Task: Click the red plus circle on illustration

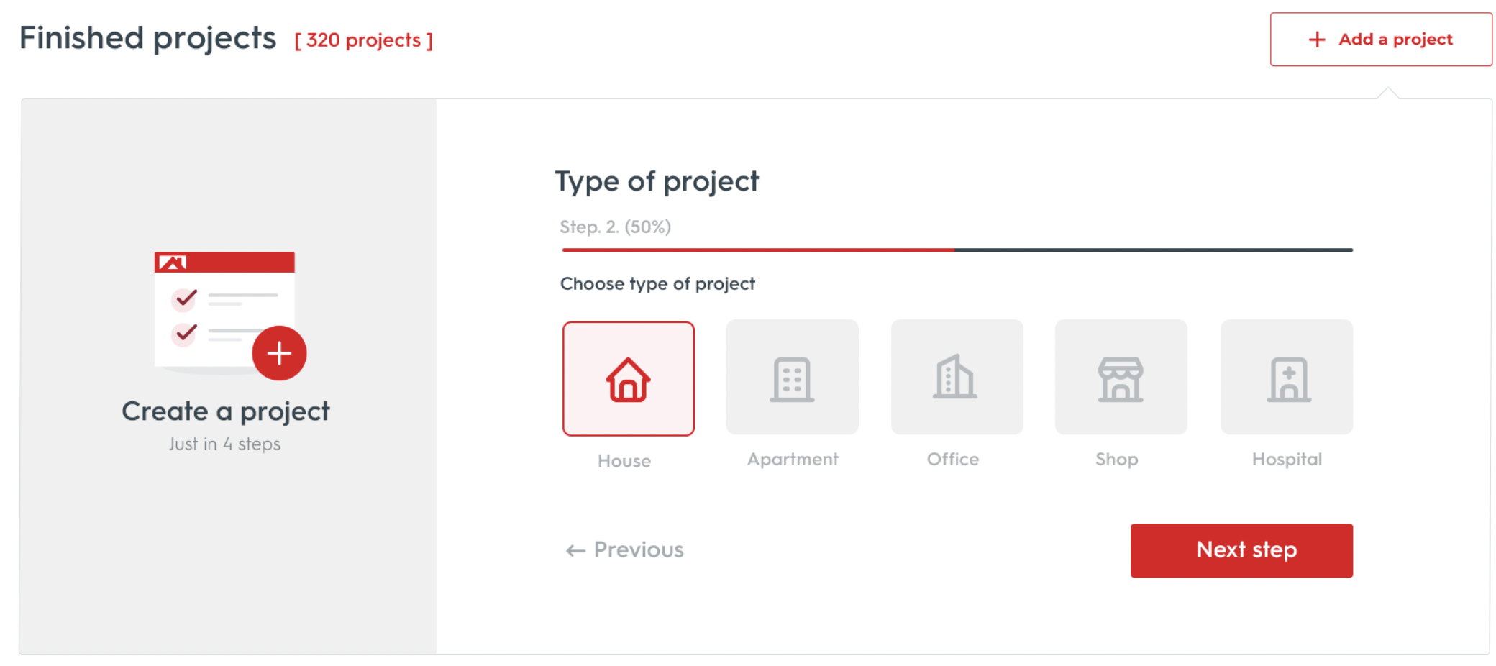Action: click(x=279, y=353)
